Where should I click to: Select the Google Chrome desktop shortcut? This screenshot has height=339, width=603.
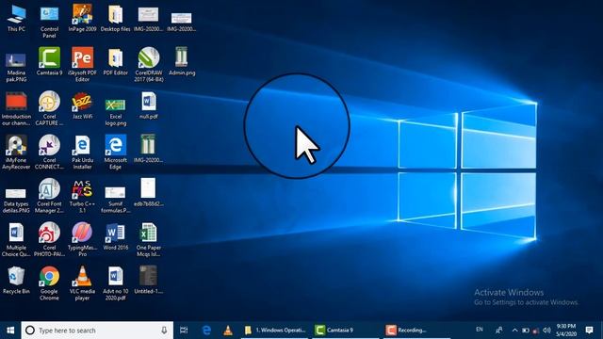(x=49, y=283)
